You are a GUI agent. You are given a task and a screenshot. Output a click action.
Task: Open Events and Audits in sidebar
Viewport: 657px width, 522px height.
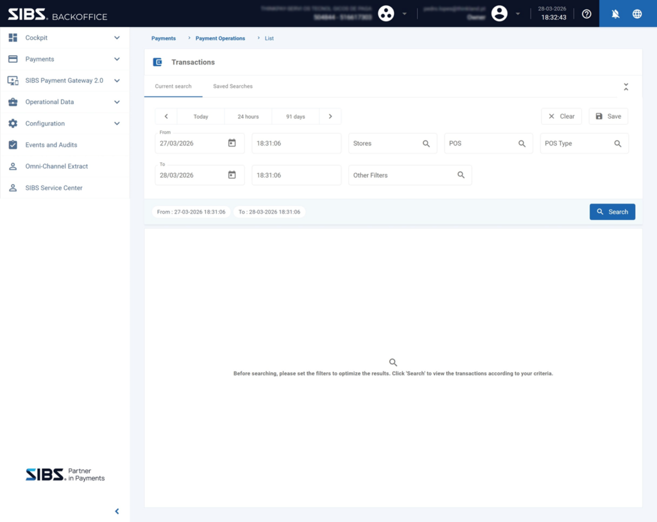[51, 145]
